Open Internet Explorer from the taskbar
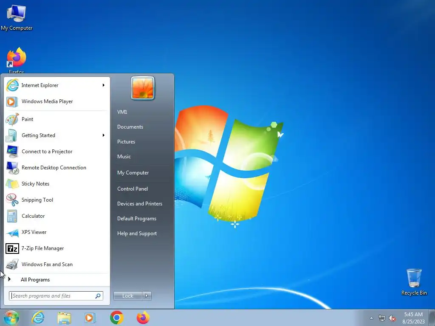Image resolution: width=435 pixels, height=326 pixels. coord(38,318)
